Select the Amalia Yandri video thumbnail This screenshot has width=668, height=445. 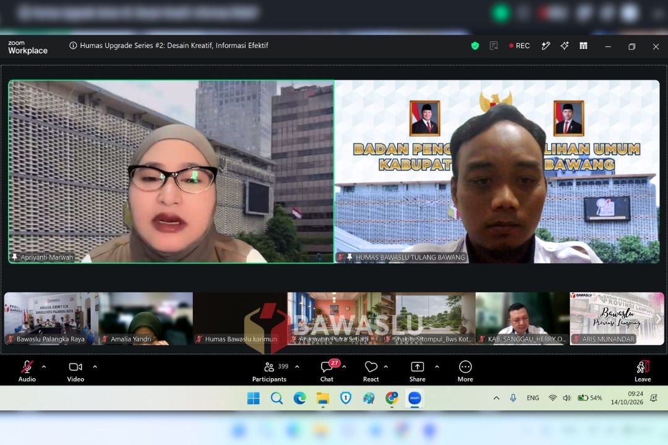pos(146,318)
